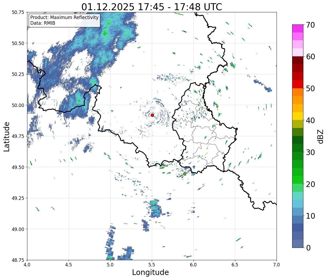
Task: Click the colorbar tick label 40
Action: coord(310,120)
